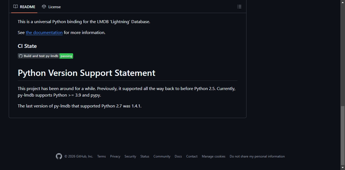Image resolution: width=345 pixels, height=170 pixels.
Task: Click the scrollbar down arrow
Action: (x=343, y=168)
